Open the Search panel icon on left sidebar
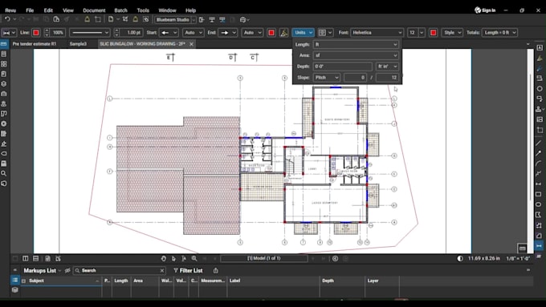This screenshot has width=546, height=307. coord(4,173)
